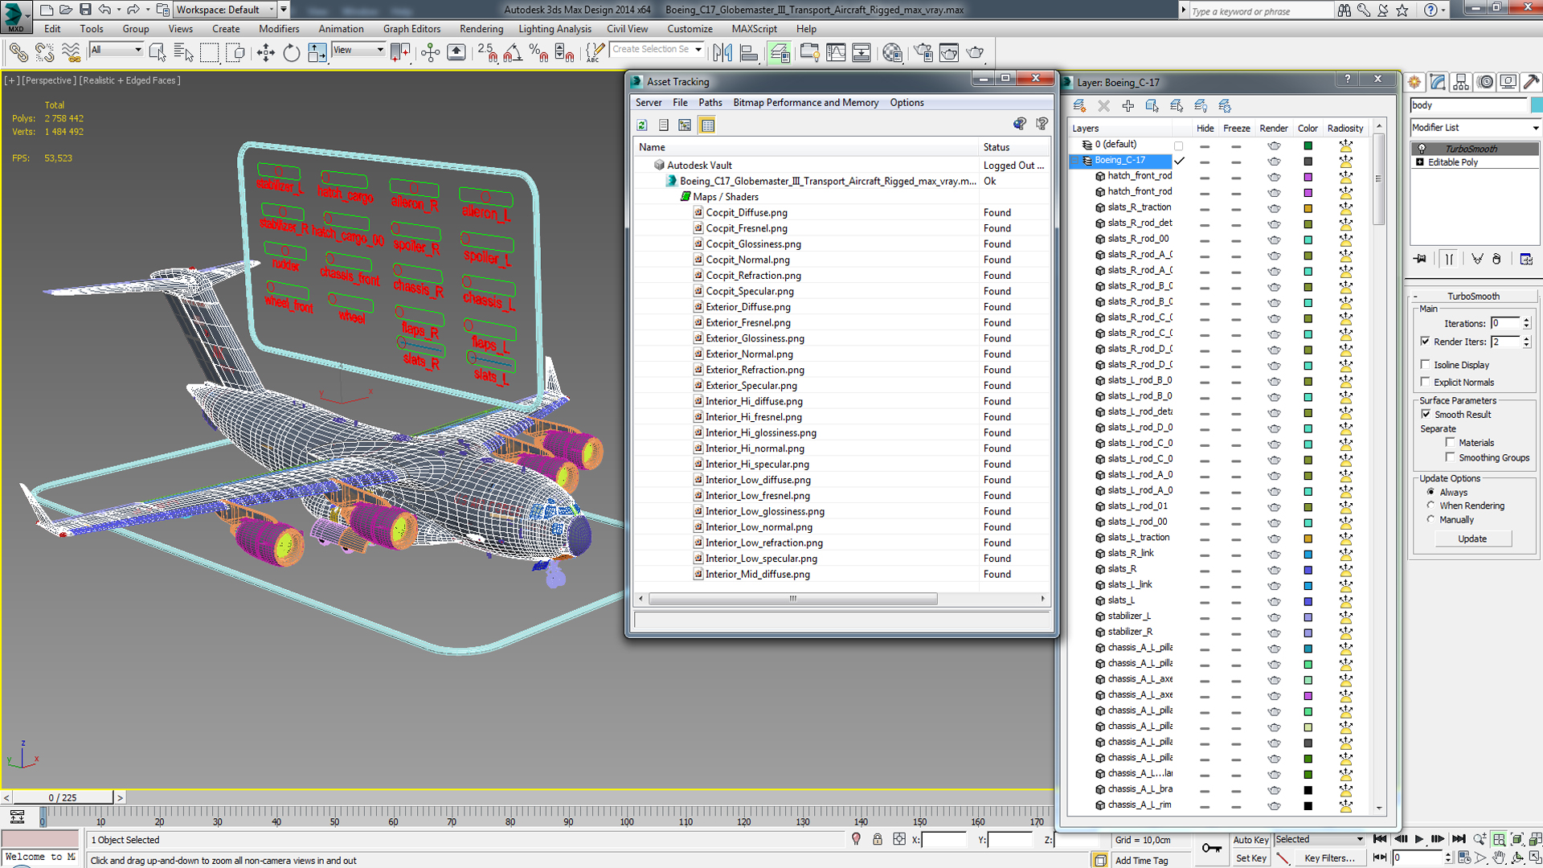Select the Manually update option

coord(1430,519)
